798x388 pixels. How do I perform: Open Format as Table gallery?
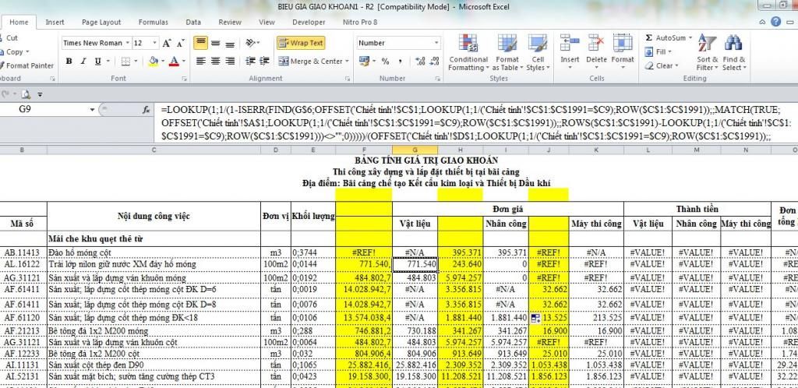tap(507, 53)
